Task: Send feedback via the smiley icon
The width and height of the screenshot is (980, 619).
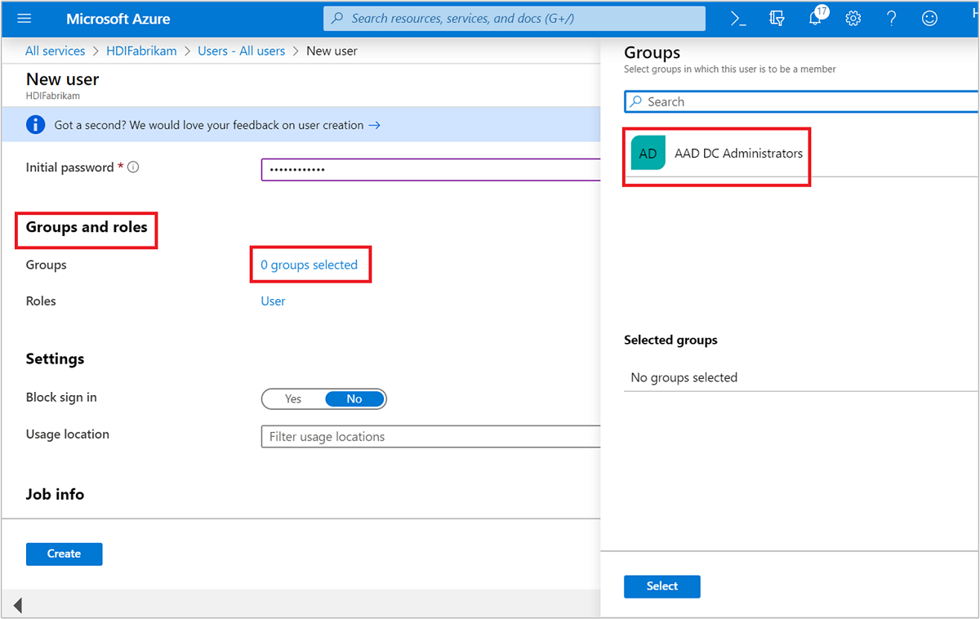Action: coord(929,19)
